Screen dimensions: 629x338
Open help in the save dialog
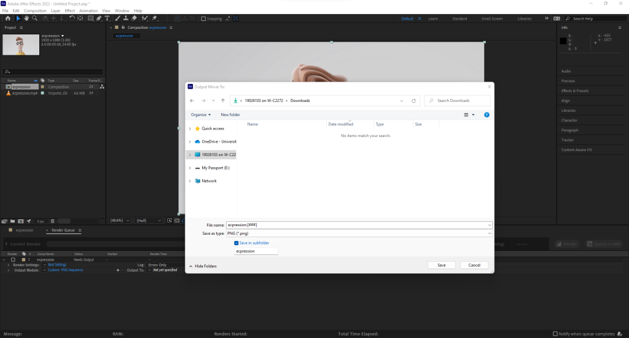[x=486, y=115]
